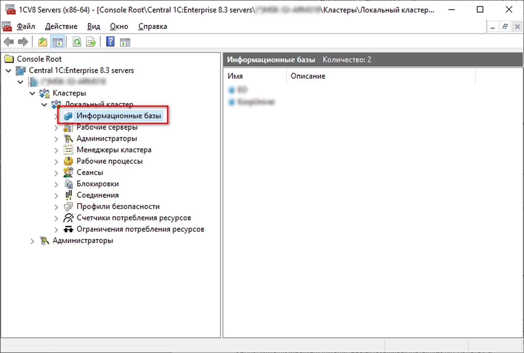The height and width of the screenshot is (353, 524).
Task: Open the Действие menu
Action: click(x=61, y=27)
